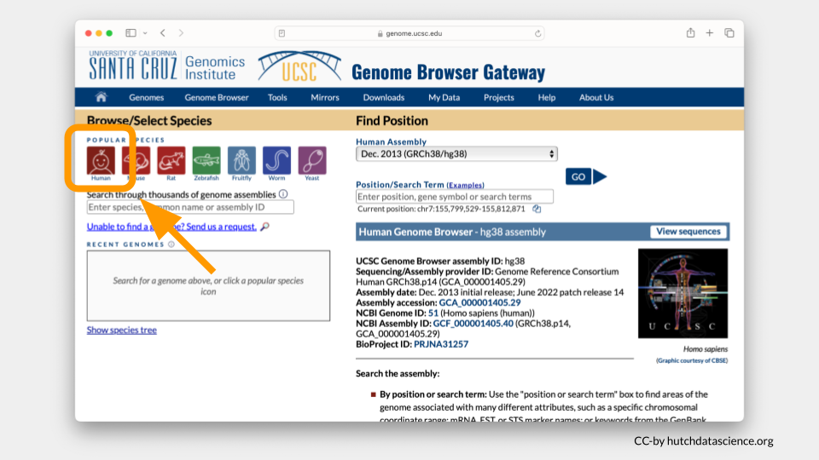Screen dimensions: 819x460
Task: Select the Worm species icon
Action: (x=276, y=161)
